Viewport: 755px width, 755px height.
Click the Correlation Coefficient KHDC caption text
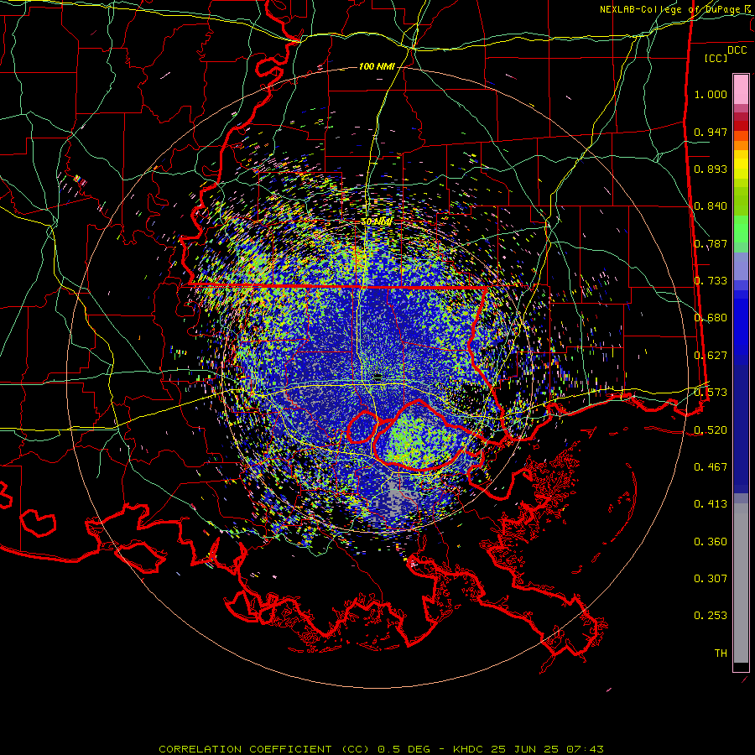tap(381, 749)
